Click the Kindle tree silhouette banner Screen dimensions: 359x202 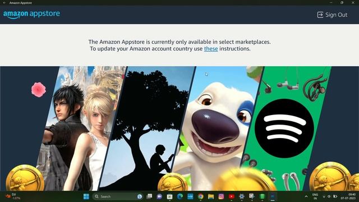tap(146, 128)
